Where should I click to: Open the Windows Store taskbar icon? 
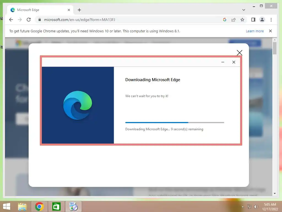click(x=56, y=206)
